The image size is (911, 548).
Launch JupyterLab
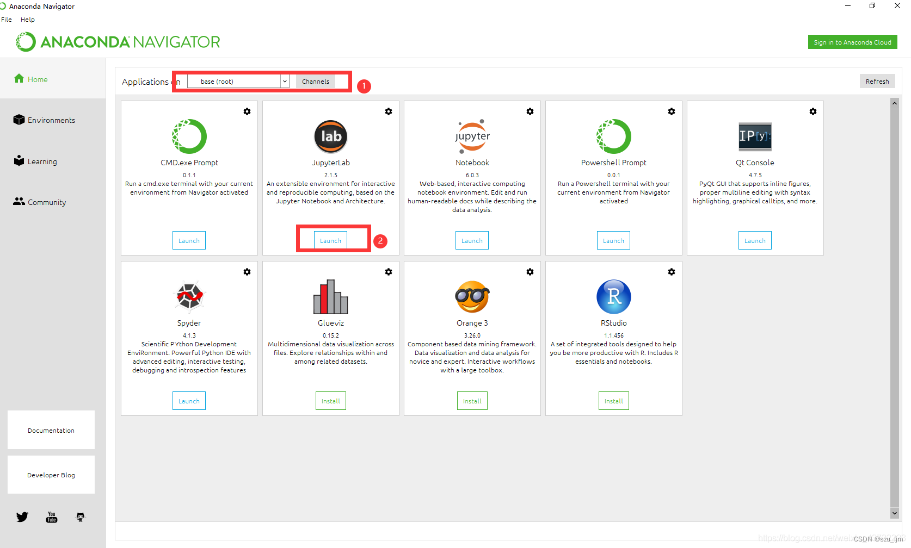pos(331,241)
